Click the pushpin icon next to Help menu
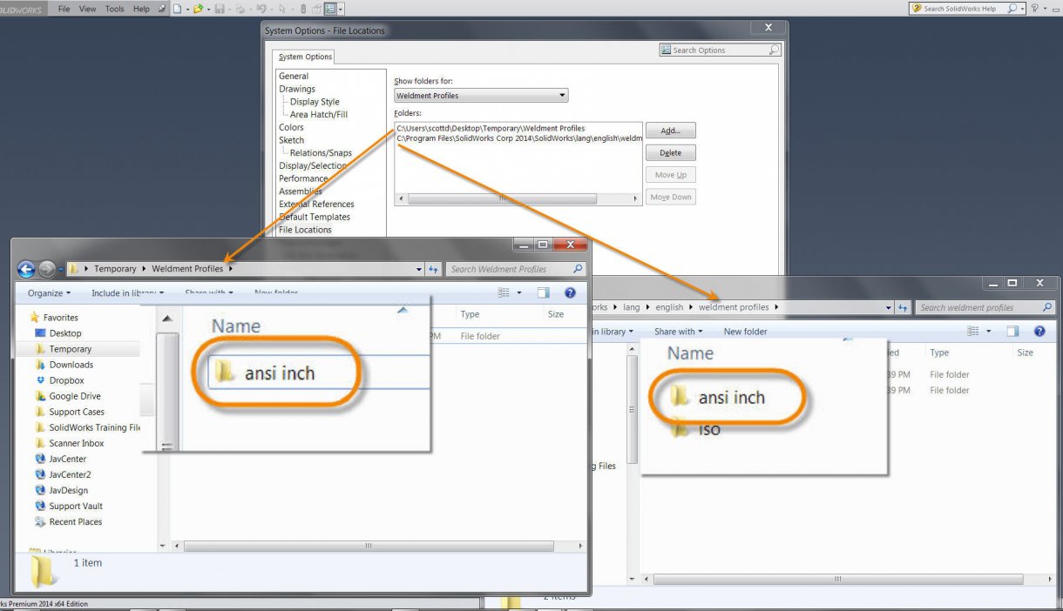 162,9
